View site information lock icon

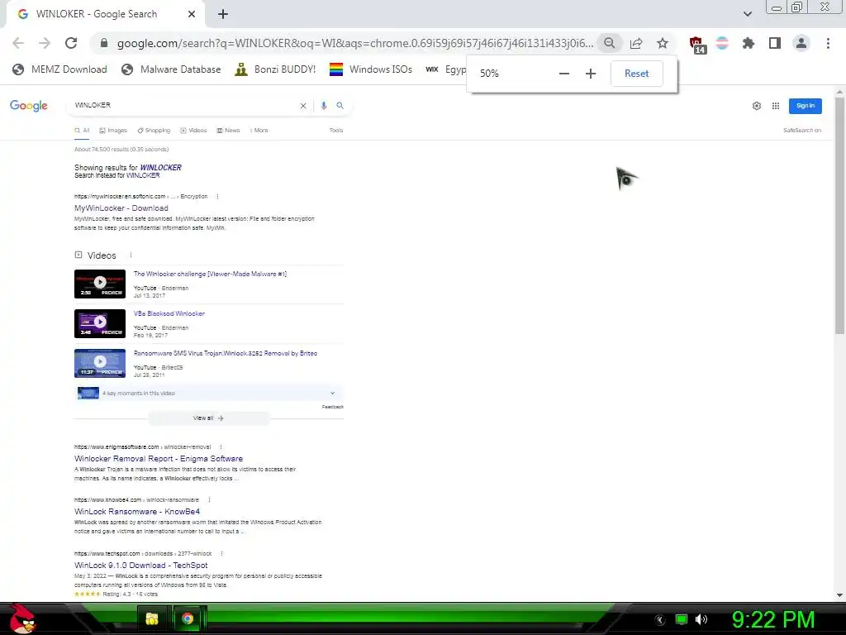click(104, 43)
